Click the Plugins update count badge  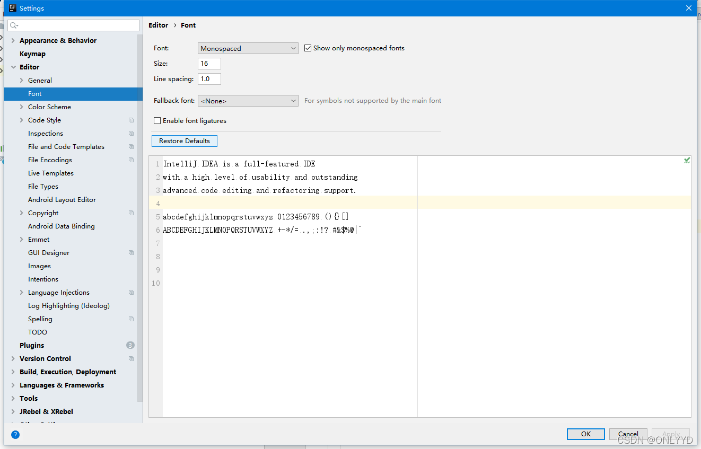(x=130, y=345)
